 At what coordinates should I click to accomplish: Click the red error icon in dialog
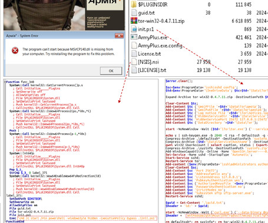[15, 50]
